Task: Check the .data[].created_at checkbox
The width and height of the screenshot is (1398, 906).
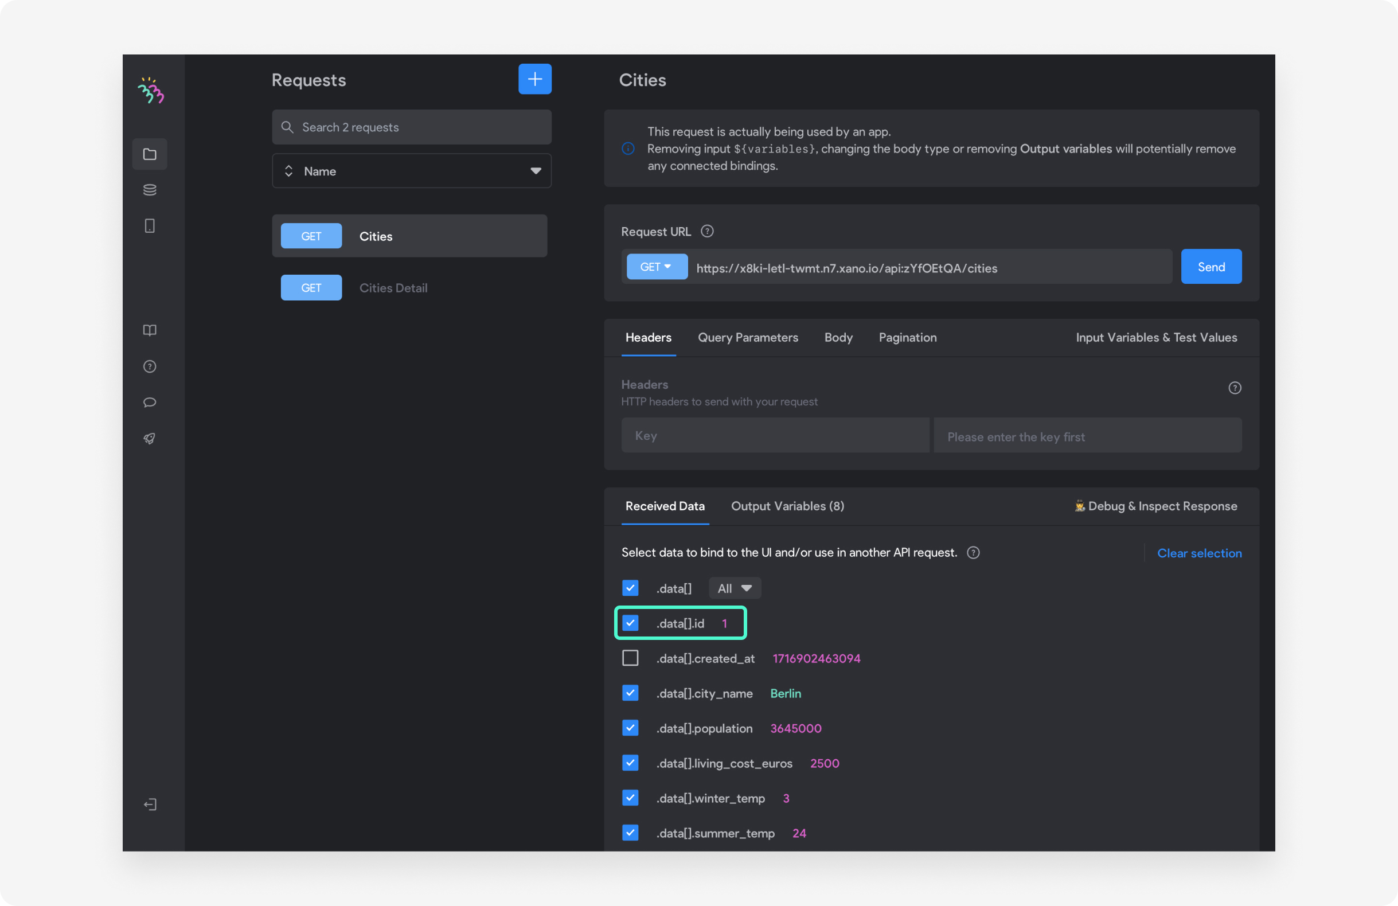Action: 630,658
